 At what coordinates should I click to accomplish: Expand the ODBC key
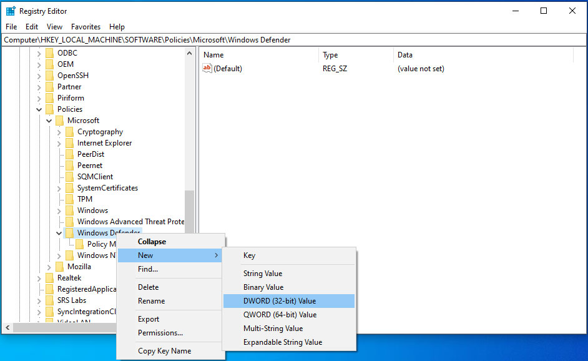point(39,53)
